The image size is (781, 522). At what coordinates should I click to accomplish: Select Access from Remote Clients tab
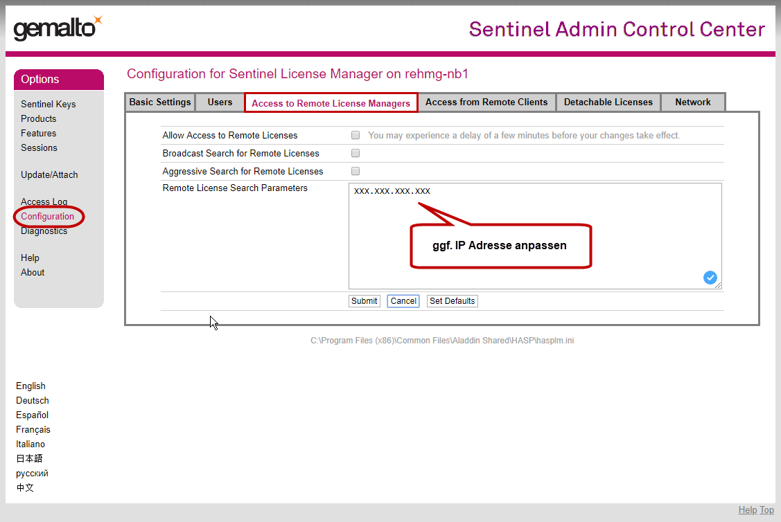pos(486,102)
